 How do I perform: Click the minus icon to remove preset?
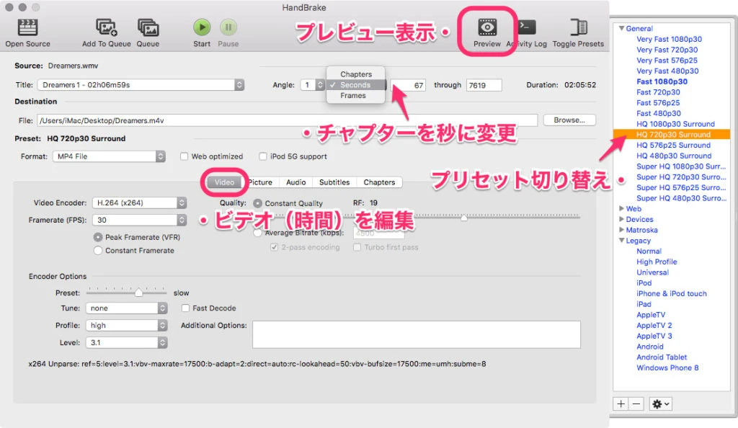[x=636, y=404]
